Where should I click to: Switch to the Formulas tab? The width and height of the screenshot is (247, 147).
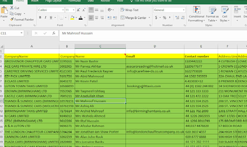74,1
